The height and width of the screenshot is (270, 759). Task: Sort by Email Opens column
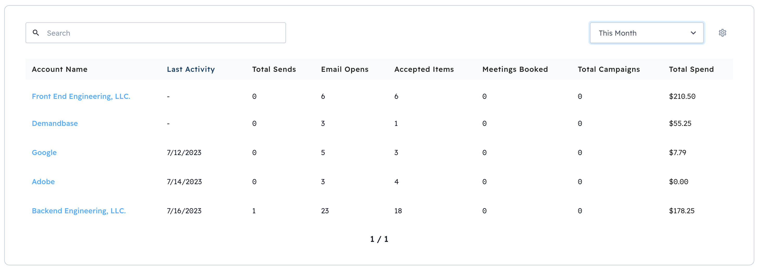point(344,69)
